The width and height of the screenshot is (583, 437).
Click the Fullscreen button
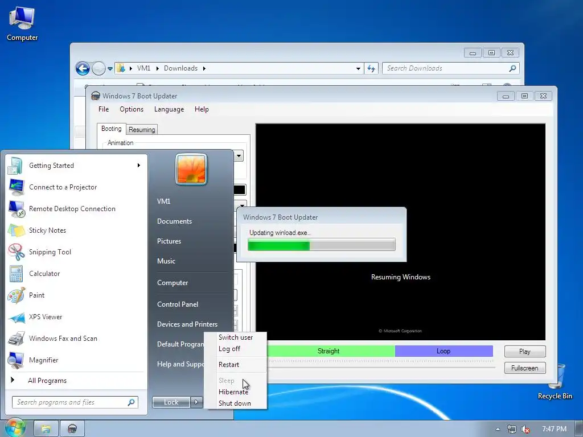(x=525, y=368)
